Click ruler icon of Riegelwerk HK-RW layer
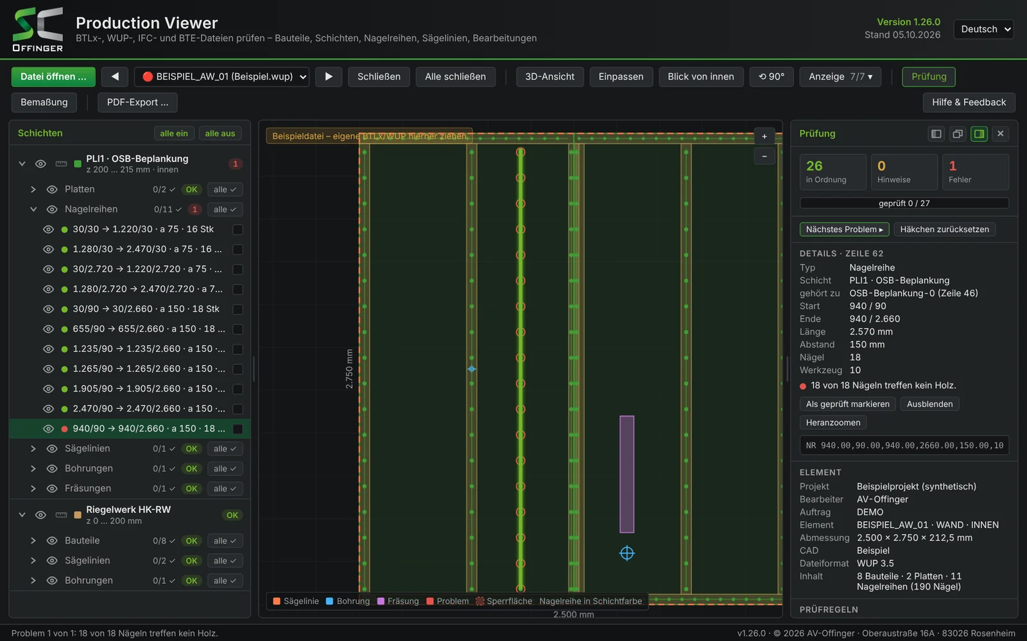Viewport: 1027px width, 641px height. pos(61,515)
